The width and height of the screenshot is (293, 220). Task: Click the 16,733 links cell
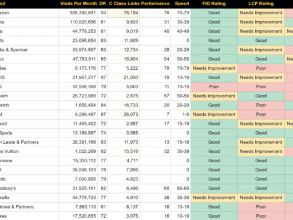click(124, 105)
